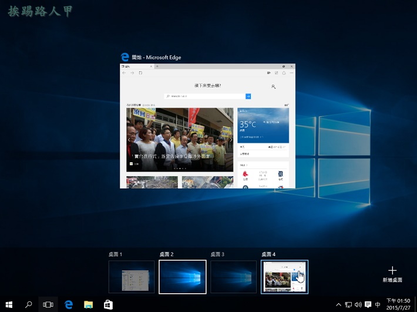This screenshot has height=312, width=417.
Task: Open the Store app on taskbar
Action: [108, 304]
